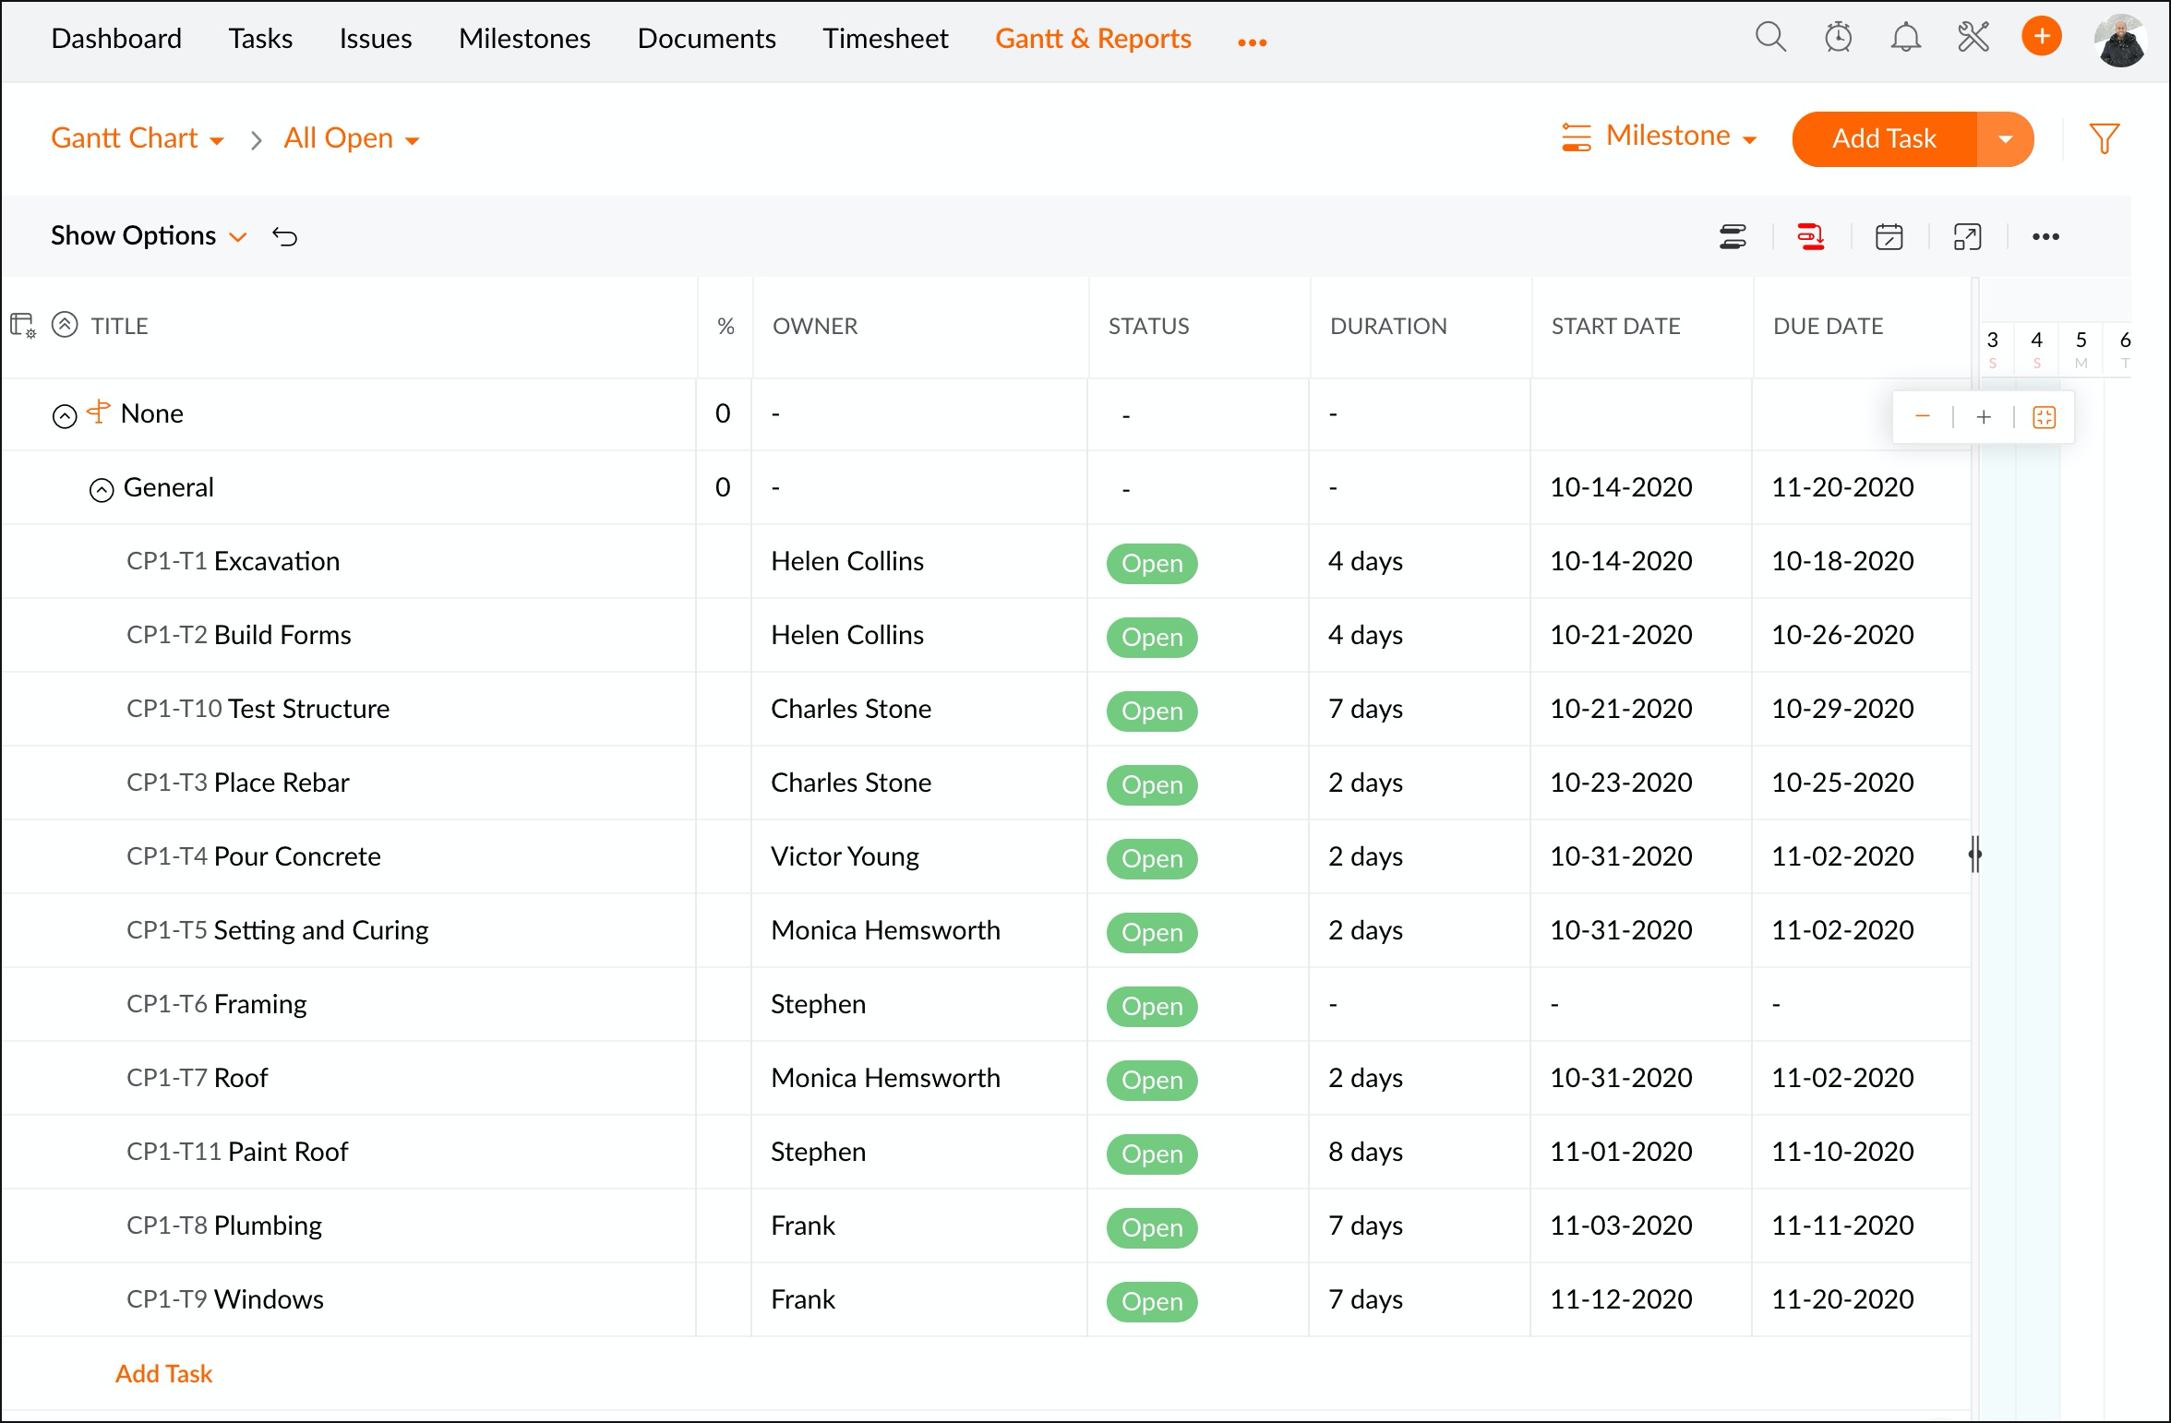Open the search magnifier icon
This screenshot has width=2171, height=1423.
coord(1769,38)
